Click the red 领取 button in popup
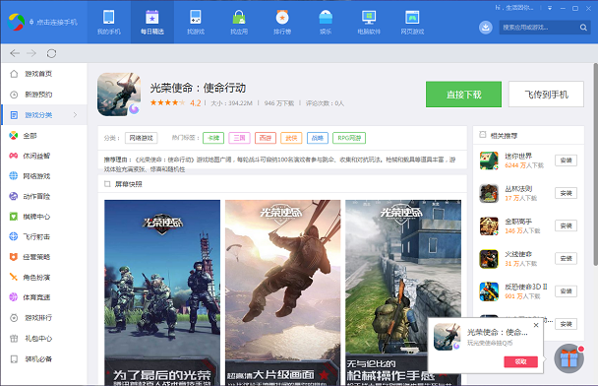This screenshot has height=386, width=598. click(x=520, y=361)
